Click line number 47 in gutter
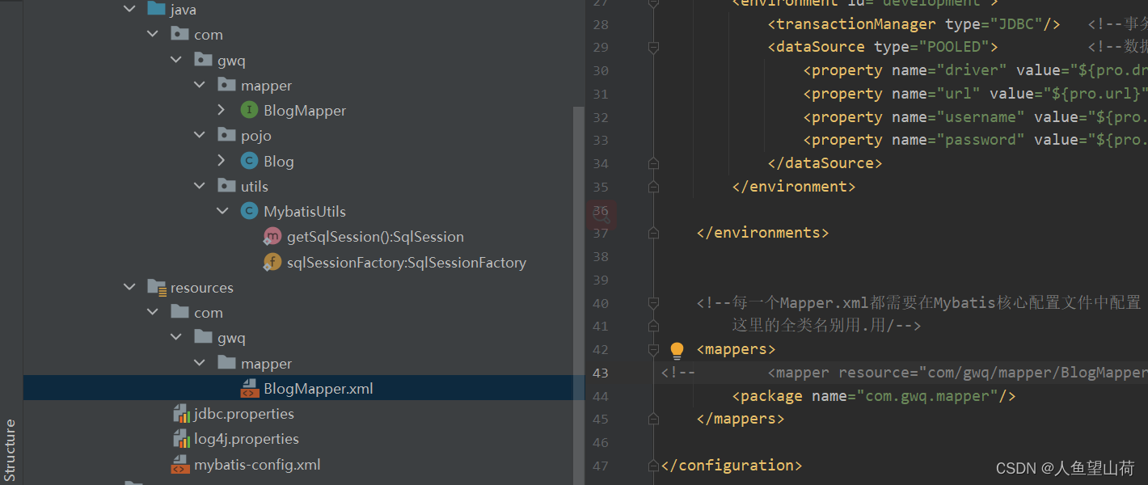 600,466
